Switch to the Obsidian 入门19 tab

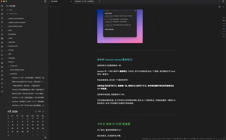click(x=85, y=1)
